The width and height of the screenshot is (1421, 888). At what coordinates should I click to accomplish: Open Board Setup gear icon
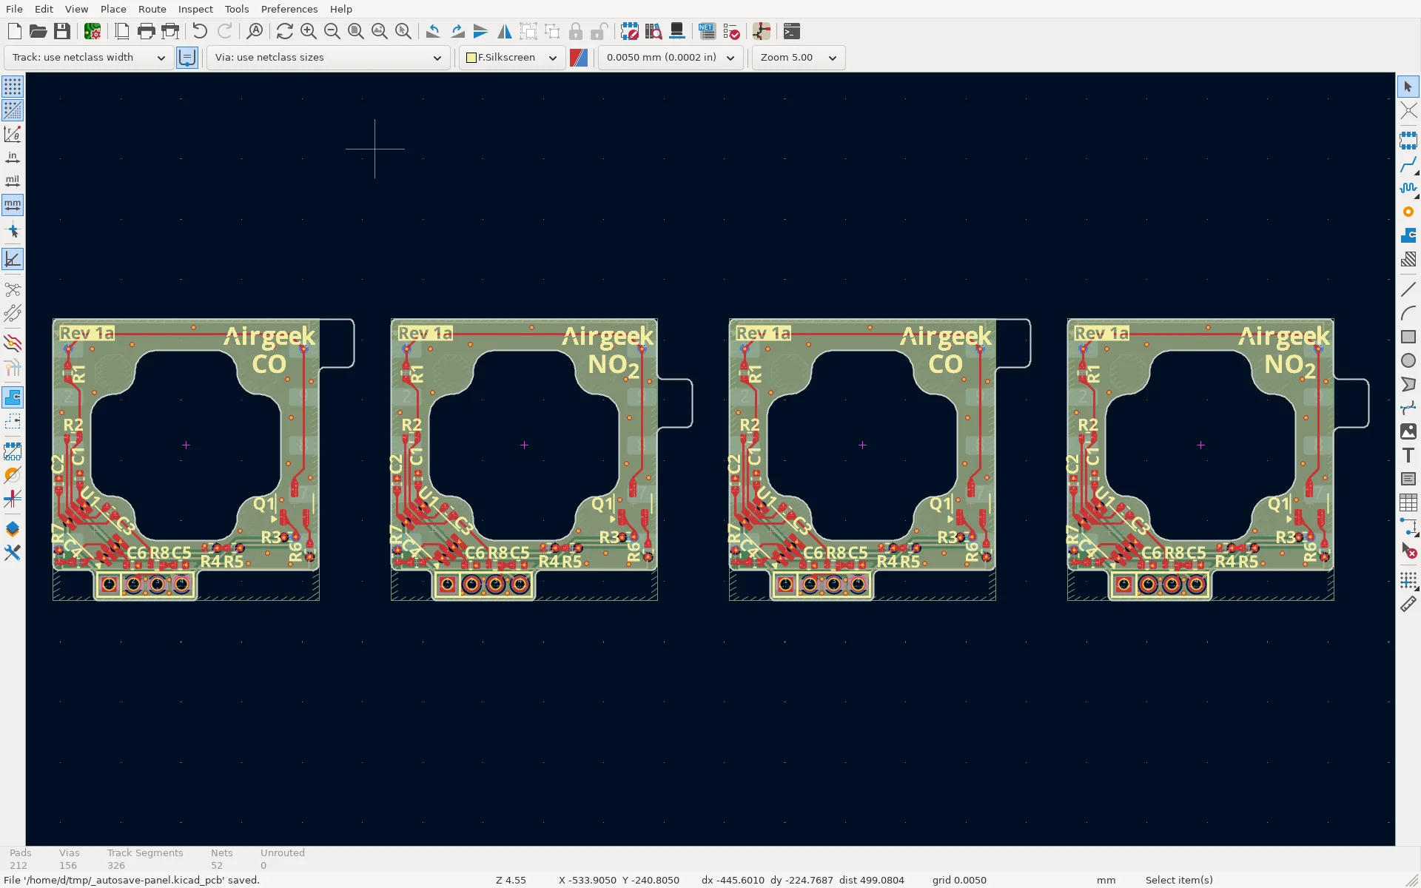[93, 31]
